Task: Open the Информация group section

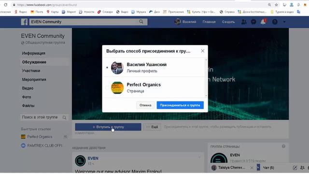Action: pos(33,53)
